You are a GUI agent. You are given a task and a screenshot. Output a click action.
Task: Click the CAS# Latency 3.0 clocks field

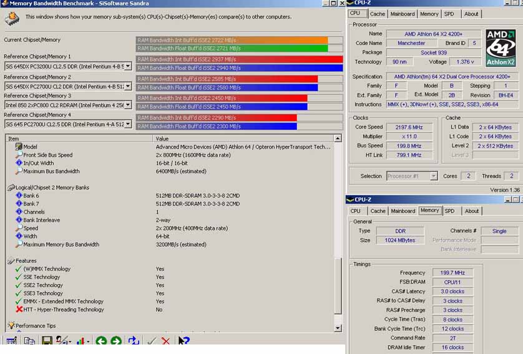point(452,292)
